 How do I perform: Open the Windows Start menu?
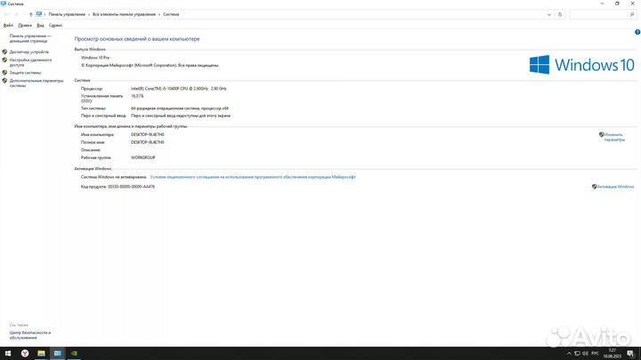coord(8,354)
